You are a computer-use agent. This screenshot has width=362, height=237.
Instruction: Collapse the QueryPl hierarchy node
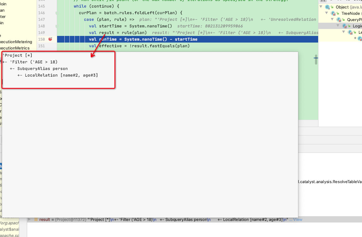(332, 19)
